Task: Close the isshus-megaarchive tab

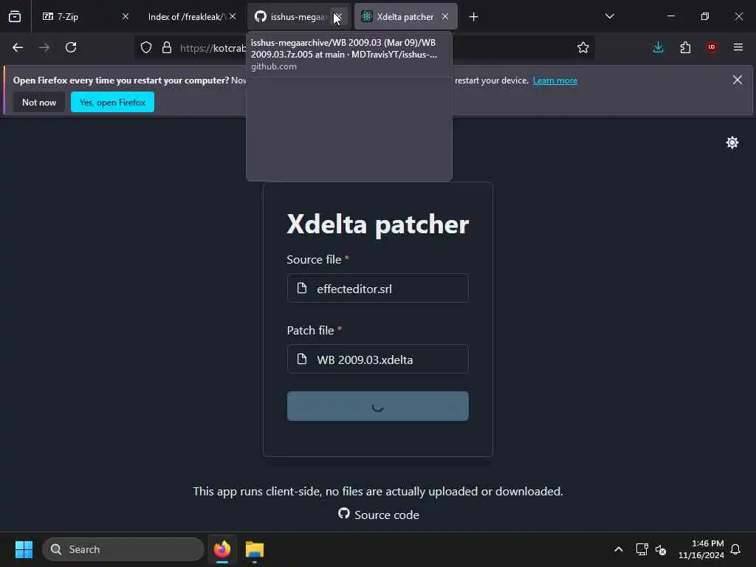Action: pyautogui.click(x=338, y=16)
